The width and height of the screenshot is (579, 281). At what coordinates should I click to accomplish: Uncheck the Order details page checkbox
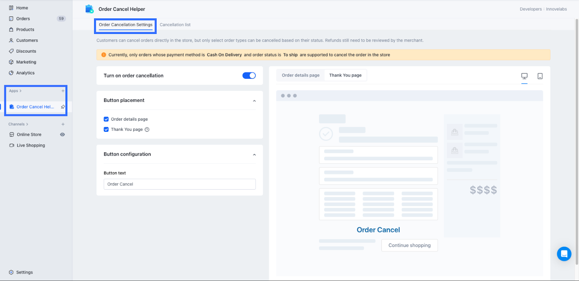[106, 119]
